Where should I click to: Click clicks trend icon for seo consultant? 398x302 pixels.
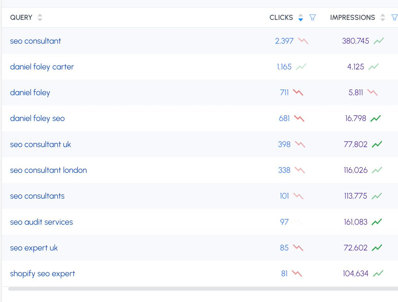click(303, 41)
